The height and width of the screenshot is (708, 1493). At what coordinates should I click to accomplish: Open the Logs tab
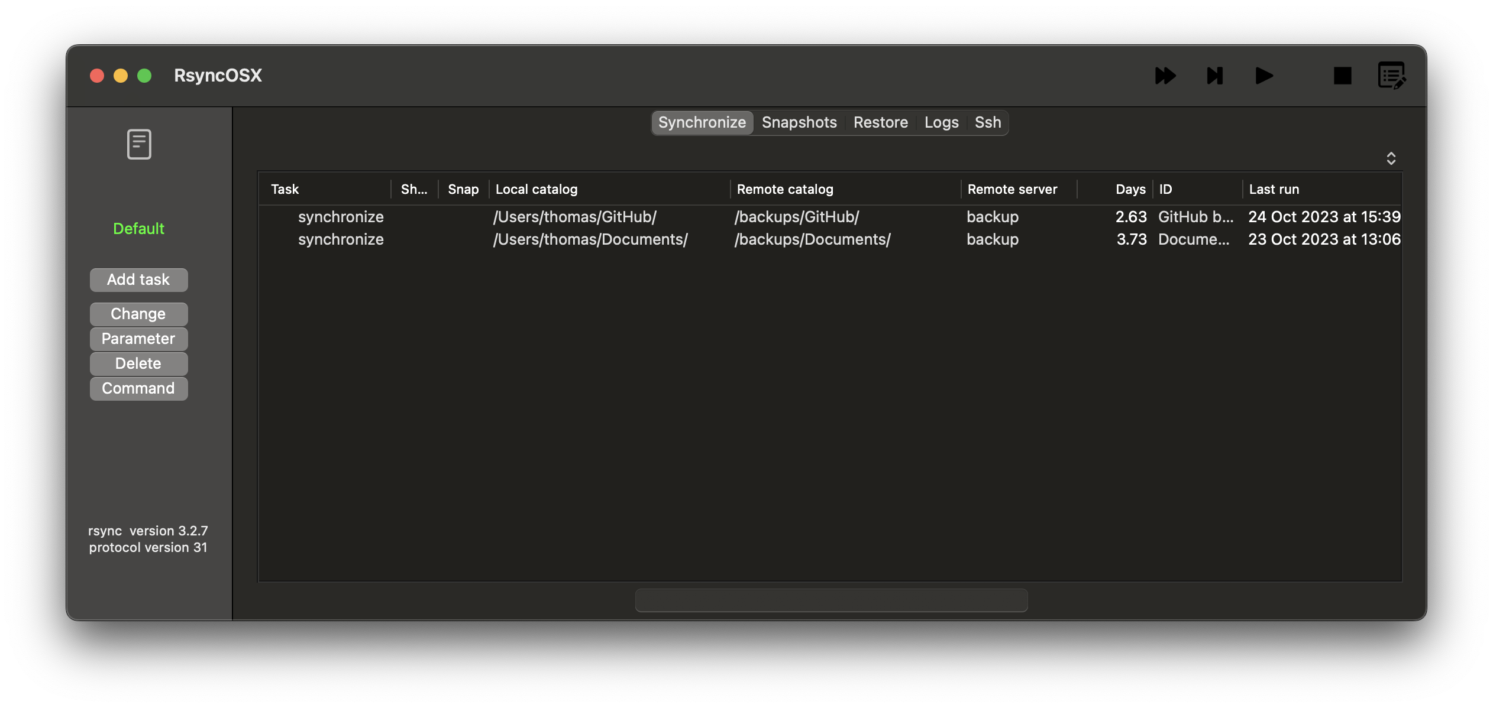click(x=941, y=122)
